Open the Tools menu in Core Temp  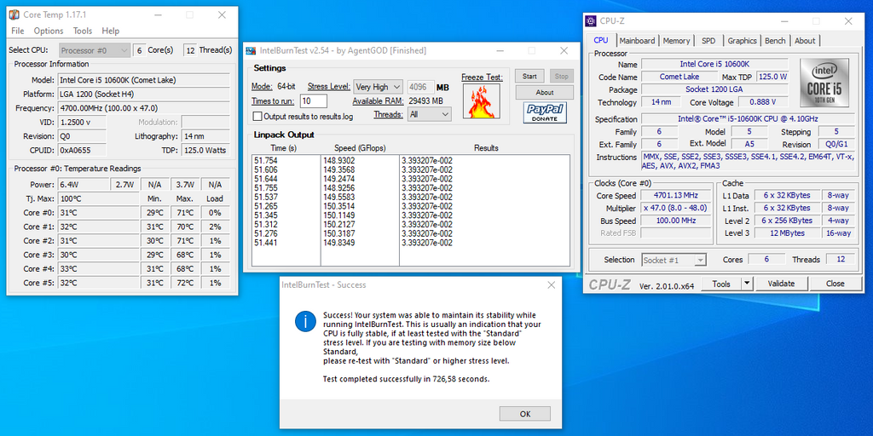(83, 32)
